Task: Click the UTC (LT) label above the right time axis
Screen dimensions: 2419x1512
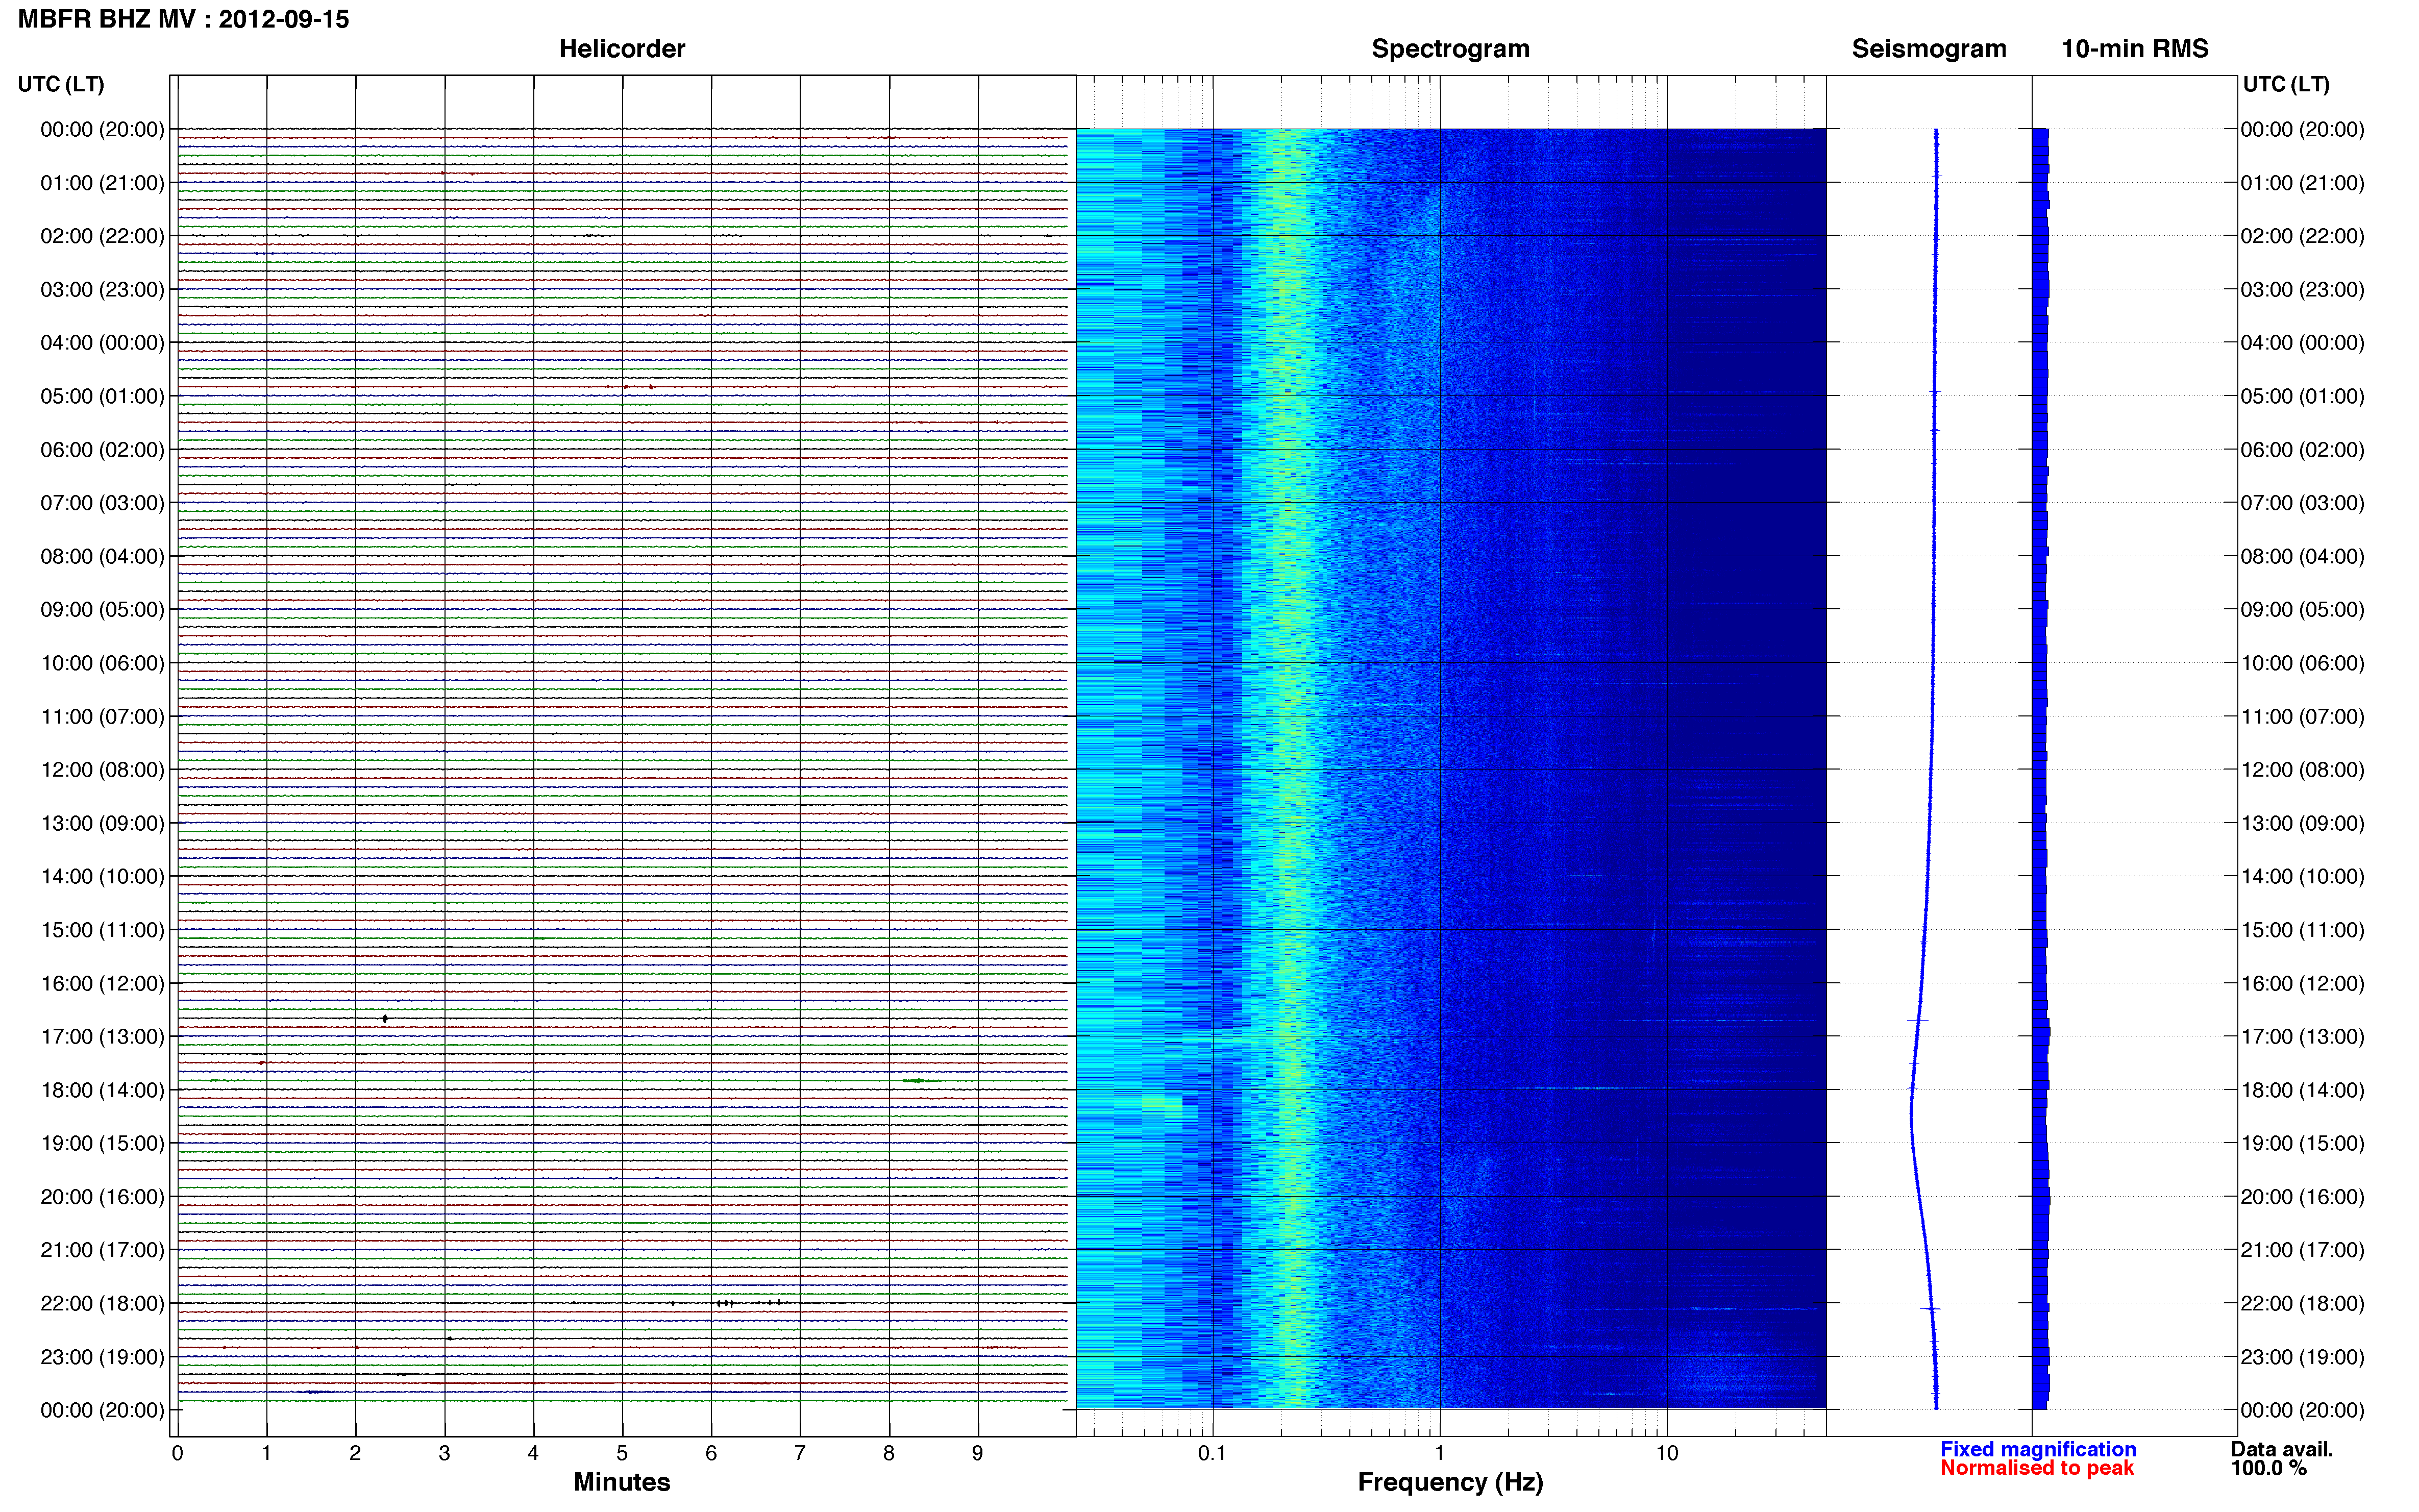Action: click(2286, 84)
